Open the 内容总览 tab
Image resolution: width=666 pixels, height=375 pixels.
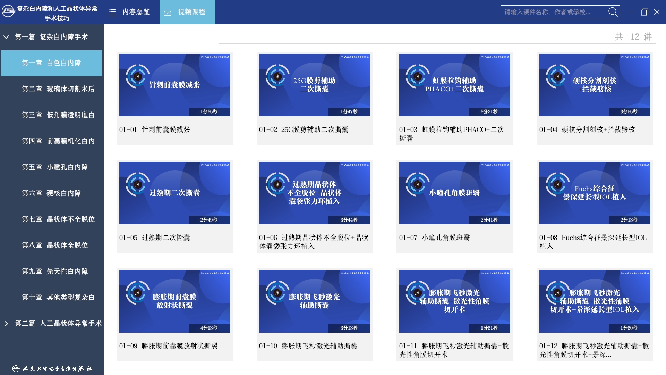136,12
